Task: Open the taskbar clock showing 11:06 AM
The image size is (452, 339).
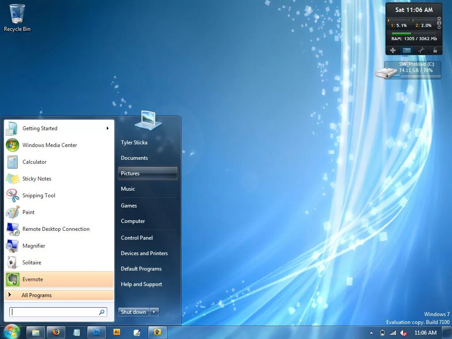Action: [x=425, y=333]
